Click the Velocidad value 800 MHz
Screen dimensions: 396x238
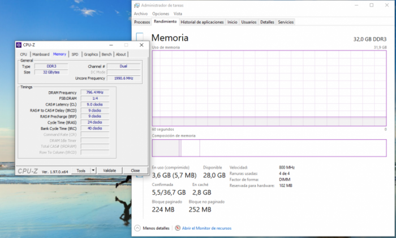287,167
